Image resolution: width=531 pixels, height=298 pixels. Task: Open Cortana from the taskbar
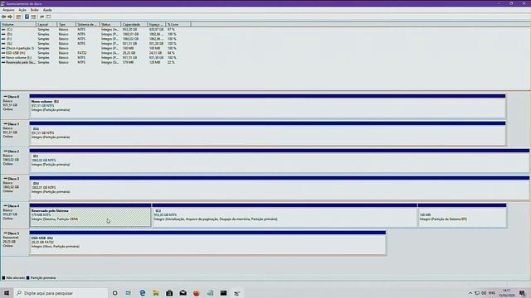coord(114,293)
